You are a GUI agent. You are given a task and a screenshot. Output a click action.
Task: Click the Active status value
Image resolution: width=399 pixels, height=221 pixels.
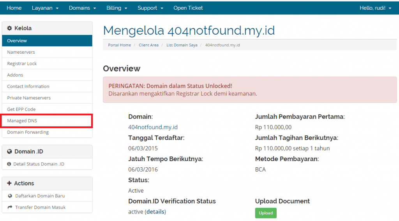pos(136,191)
